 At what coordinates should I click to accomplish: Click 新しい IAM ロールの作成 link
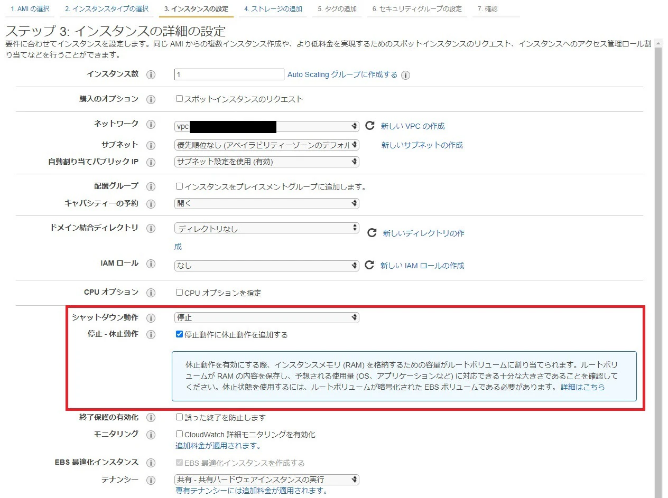[422, 266]
